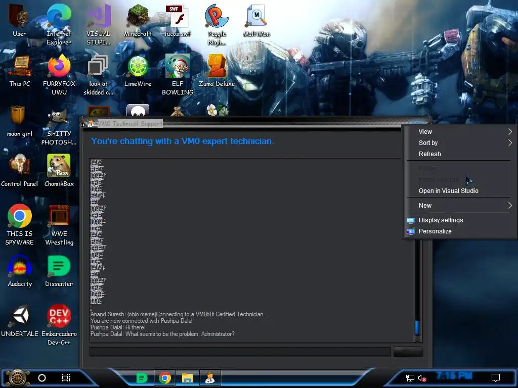Choose Refresh from the context menu
This screenshot has width=518, height=388.
point(460,154)
